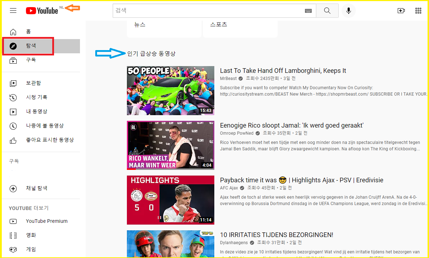Open the create video camera icon

pos(401,11)
